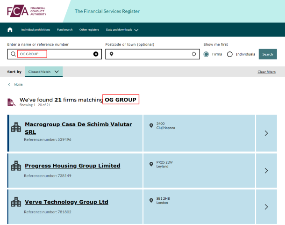Click location pin next to Cluj Napoca
This screenshot has height=225, width=285.
pos(151,125)
